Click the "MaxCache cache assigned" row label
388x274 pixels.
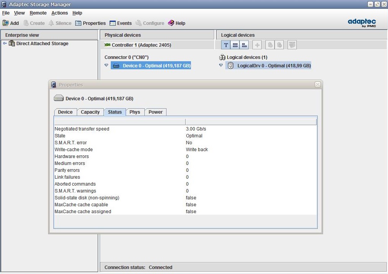click(x=83, y=212)
